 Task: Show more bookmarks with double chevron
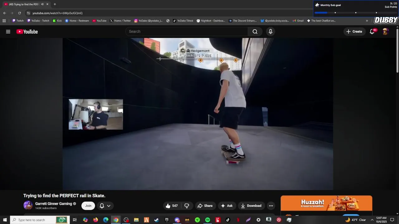pyautogui.click(x=367, y=21)
